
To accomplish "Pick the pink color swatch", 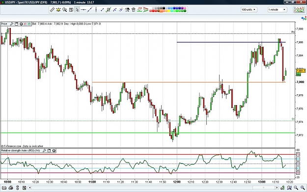I will pos(185,8).
